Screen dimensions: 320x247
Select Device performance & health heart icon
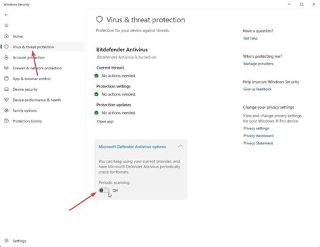tap(7, 100)
